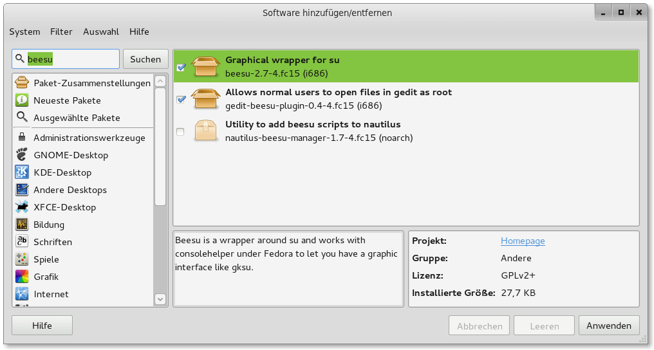654x350 pixels.
Task: Click the Leeren button
Action: pyautogui.click(x=545, y=326)
